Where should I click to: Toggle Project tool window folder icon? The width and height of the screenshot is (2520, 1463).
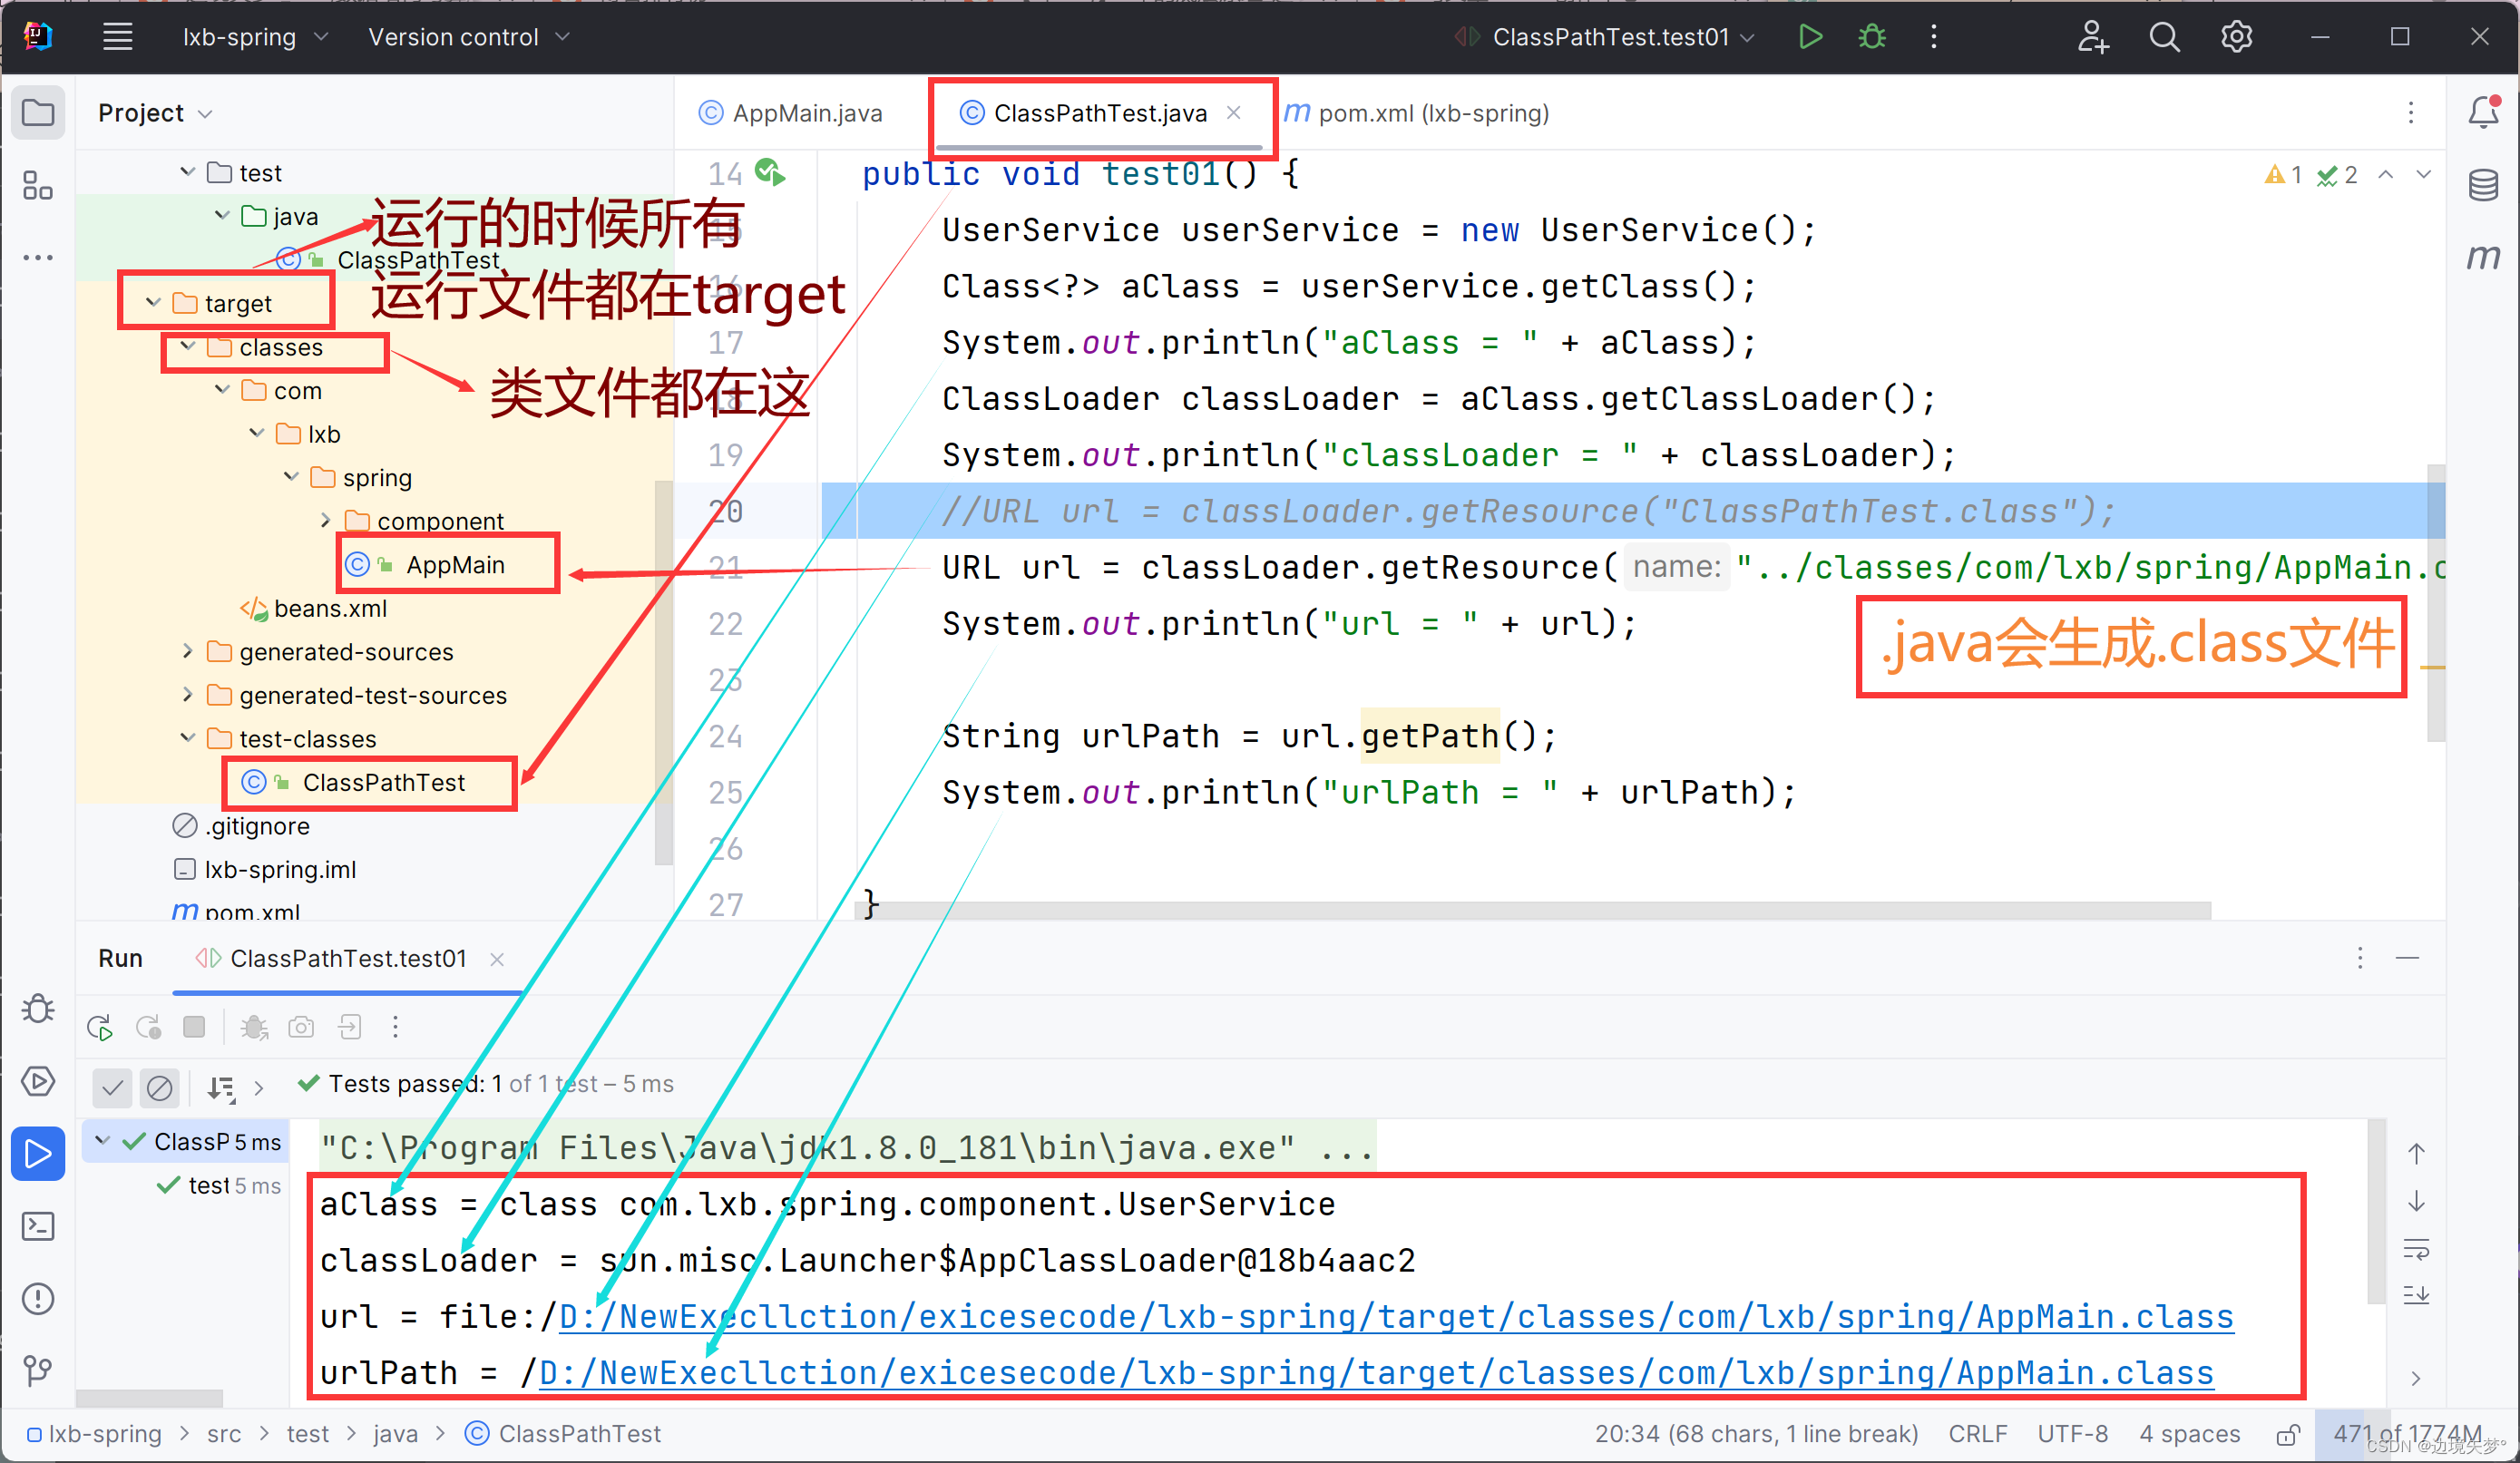(38, 112)
